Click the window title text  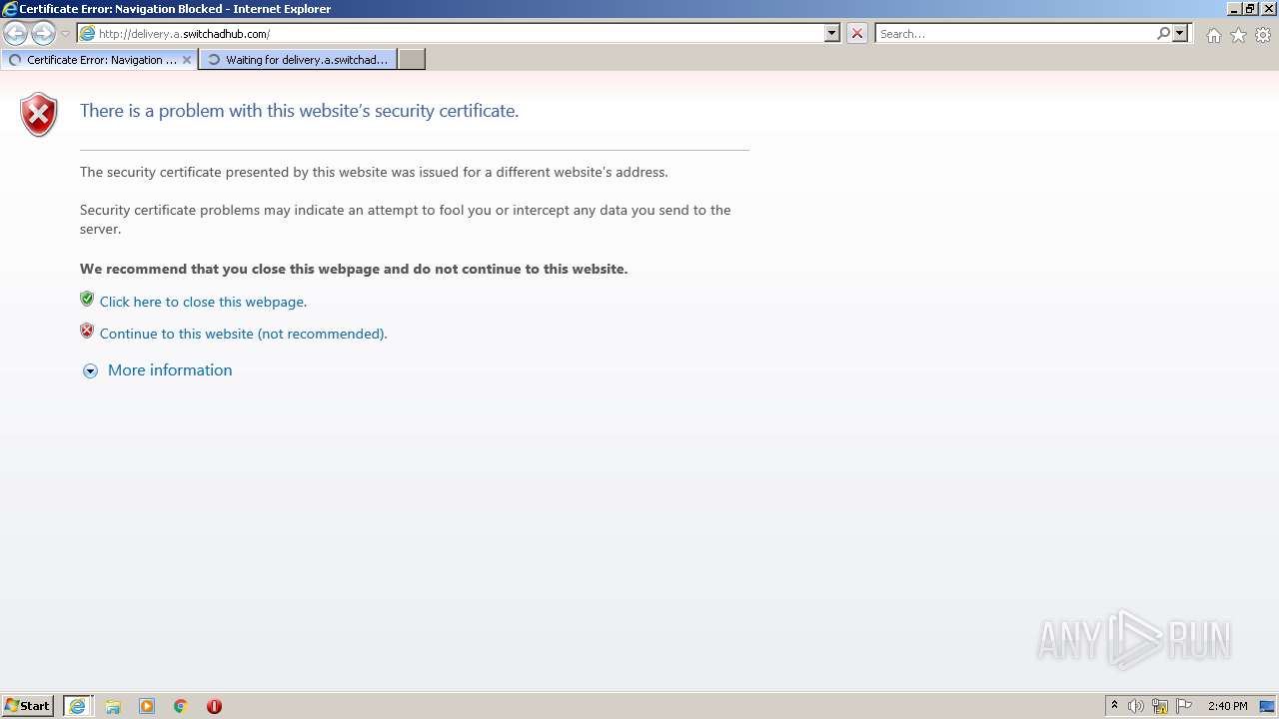point(175,9)
